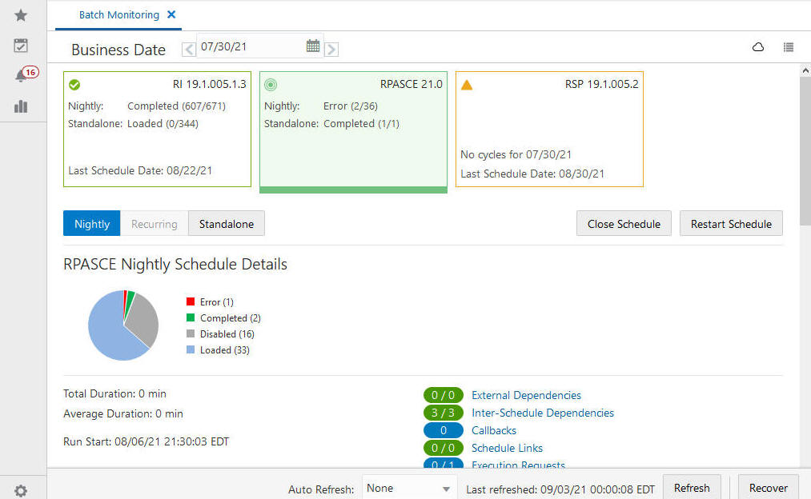Switch to the Batch Monitoring tab

(119, 15)
